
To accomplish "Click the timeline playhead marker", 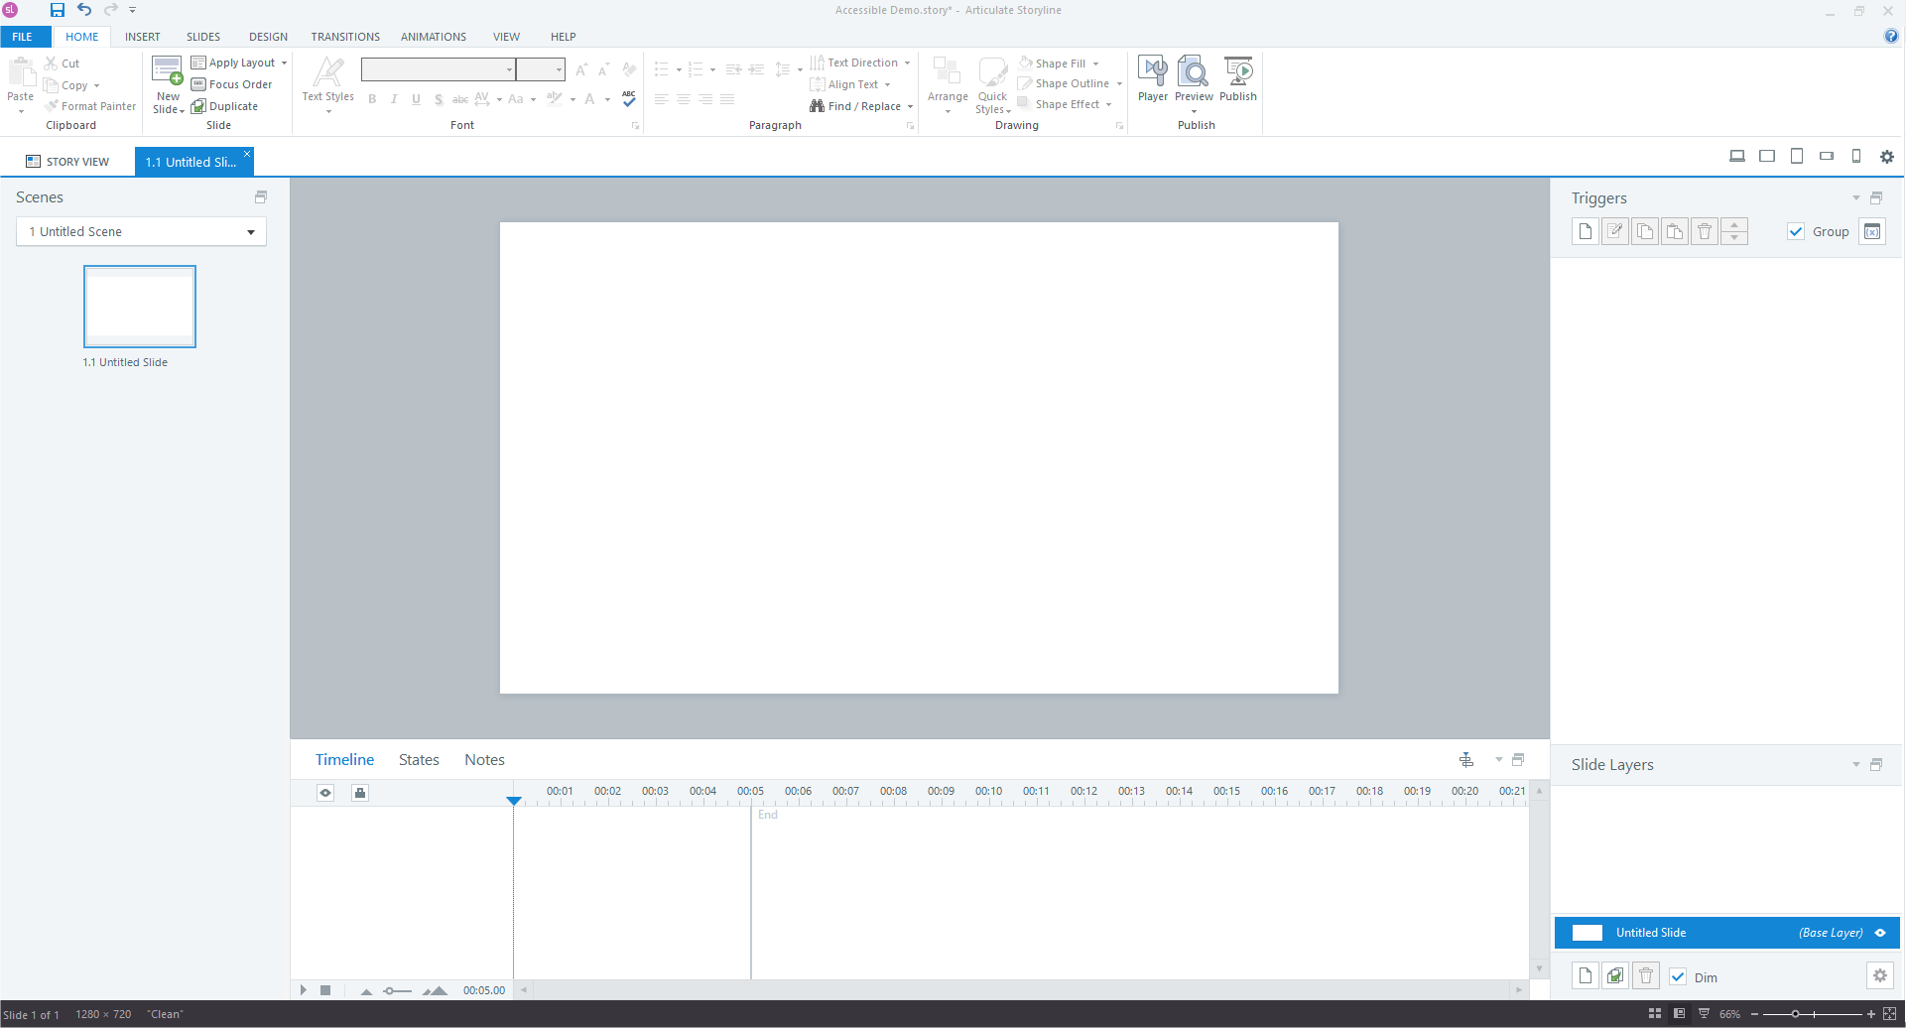I will [x=513, y=800].
